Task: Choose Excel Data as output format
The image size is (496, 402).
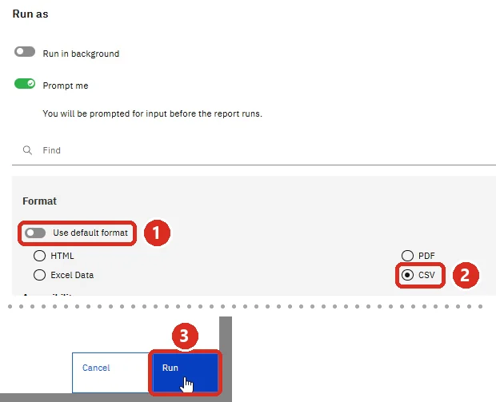Action: click(x=39, y=275)
